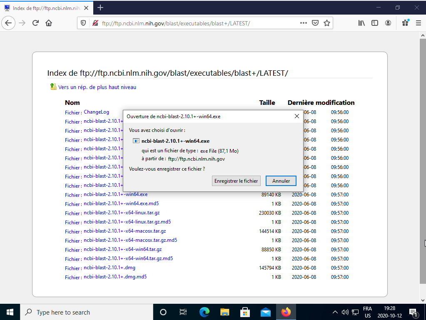Open Firefox hamburger application menu
Image resolution: width=426 pixels, height=320 pixels.
[417, 23]
